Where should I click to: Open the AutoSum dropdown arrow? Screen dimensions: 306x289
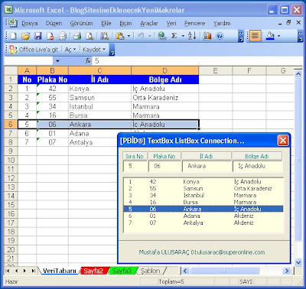[x=183, y=36]
